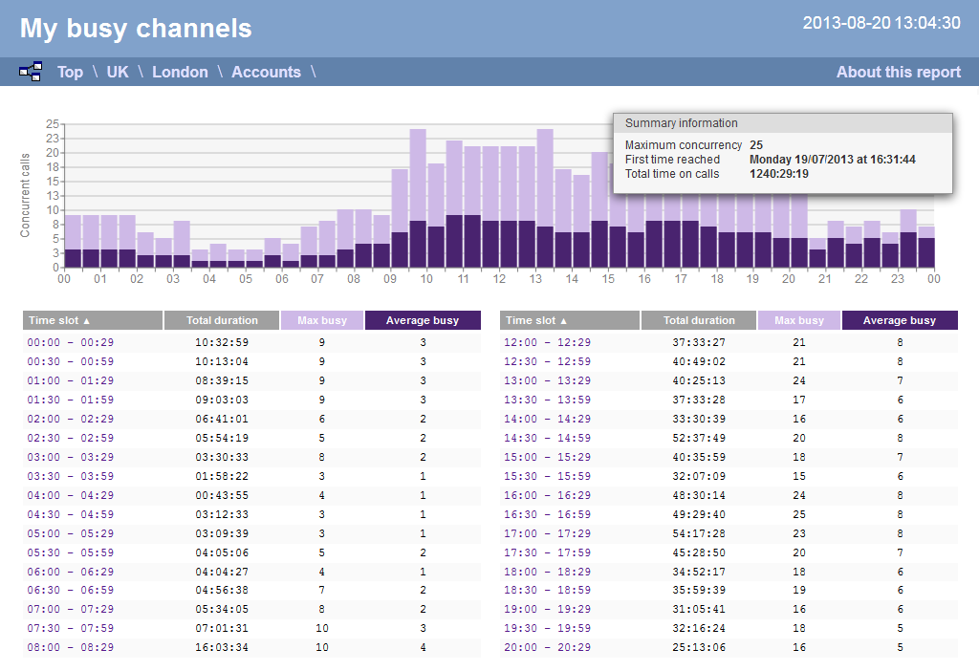Click the right table's Time slot header
The image size is (979, 671).
tap(569, 320)
